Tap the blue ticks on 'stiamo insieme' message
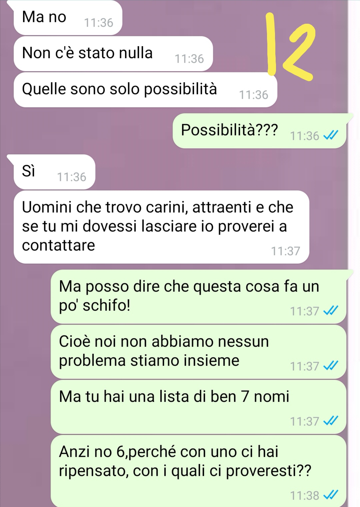360x507 pixels. pos(331,366)
